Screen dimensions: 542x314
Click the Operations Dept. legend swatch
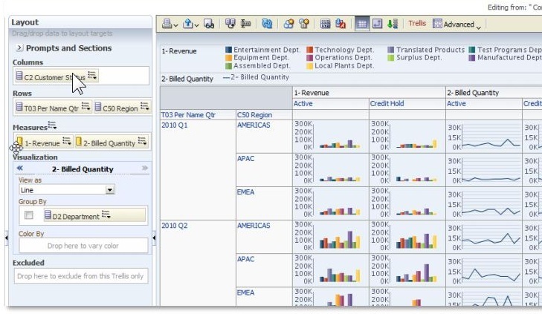click(310, 58)
